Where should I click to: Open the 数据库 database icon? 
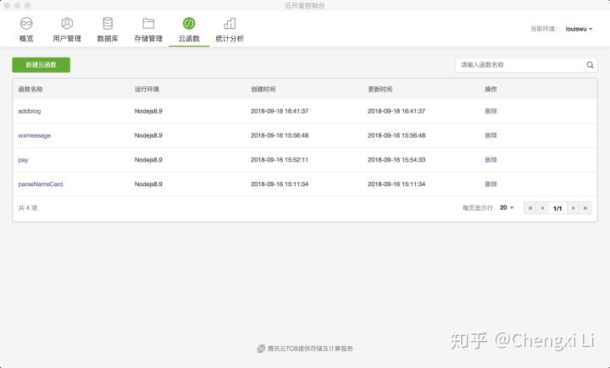click(108, 24)
